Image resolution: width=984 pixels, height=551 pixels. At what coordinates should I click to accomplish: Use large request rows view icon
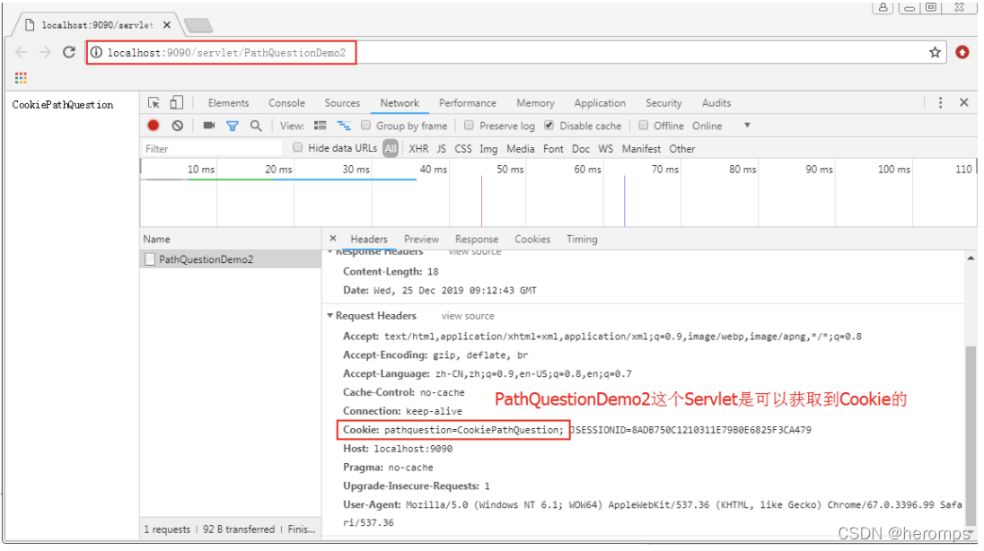pyautogui.click(x=320, y=126)
